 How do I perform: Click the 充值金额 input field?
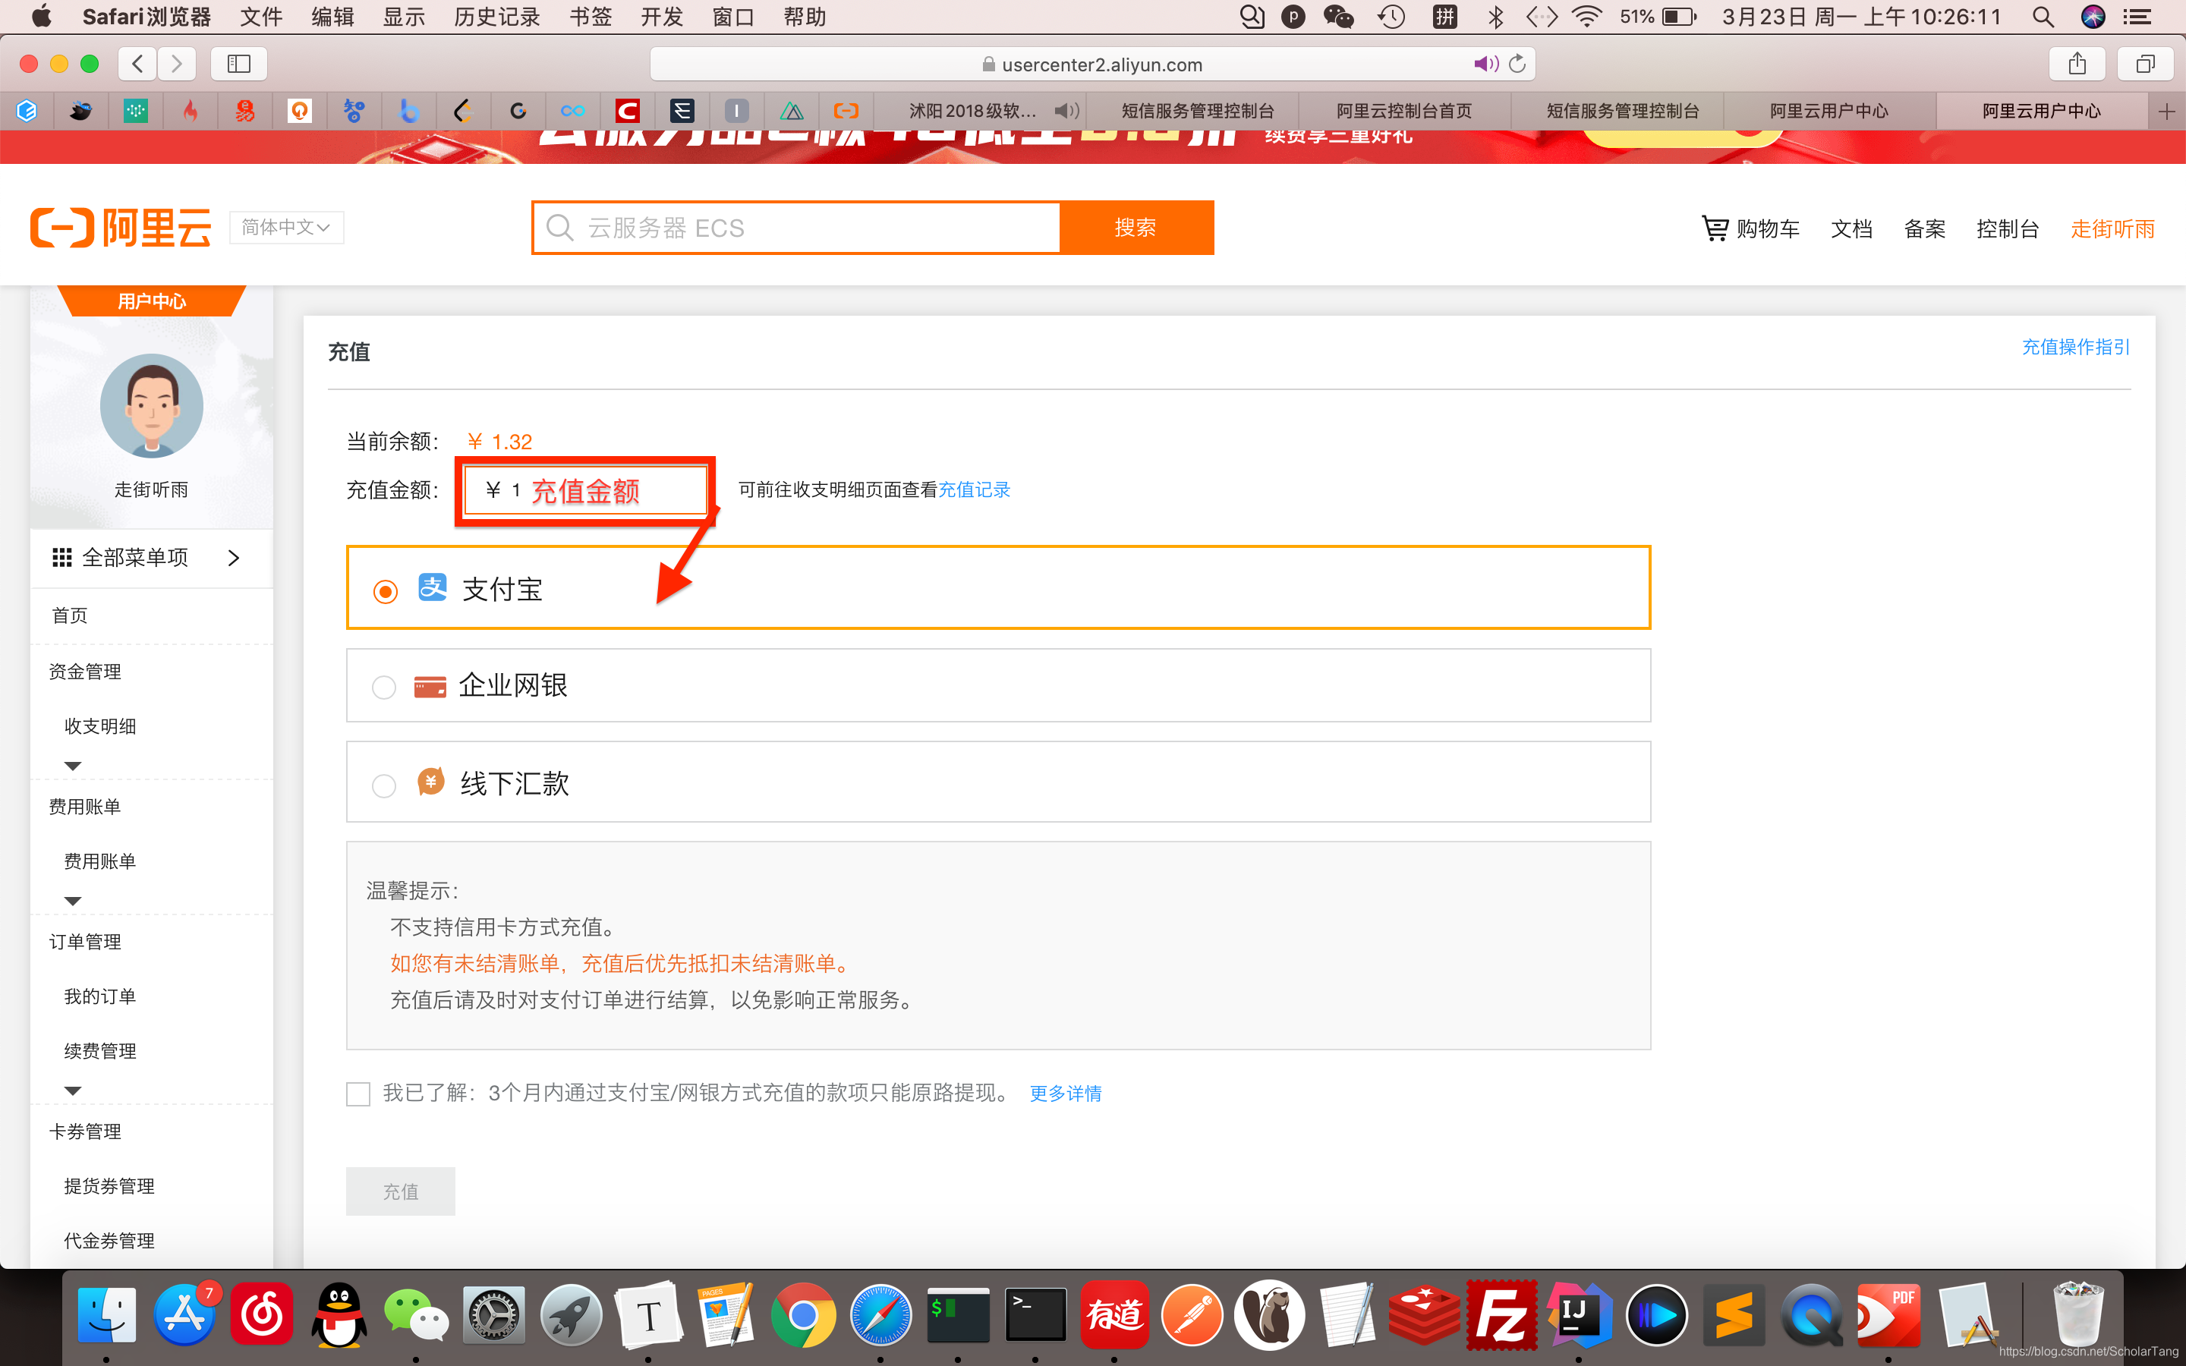[585, 490]
